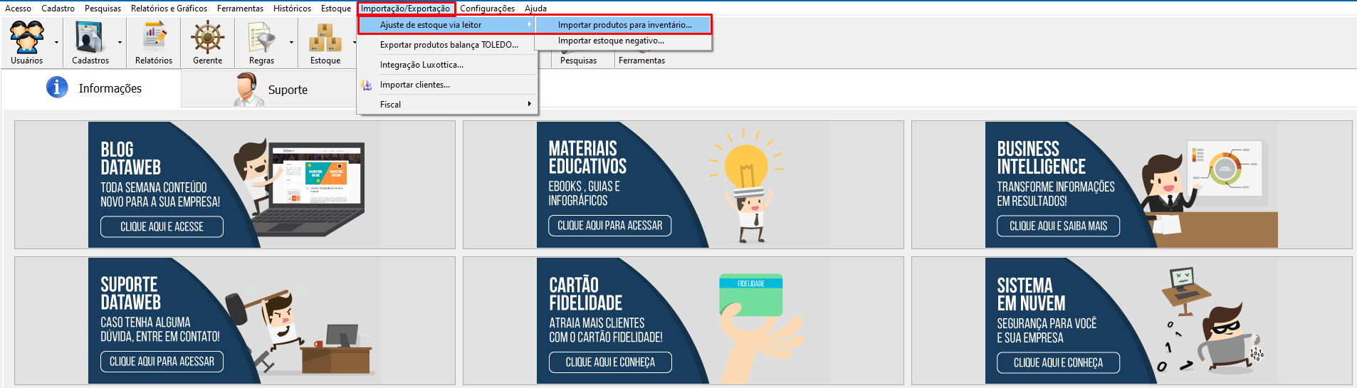This screenshot has width=1357, height=388.
Task: Open the Relatórios toolbar icon
Action: (x=154, y=37)
